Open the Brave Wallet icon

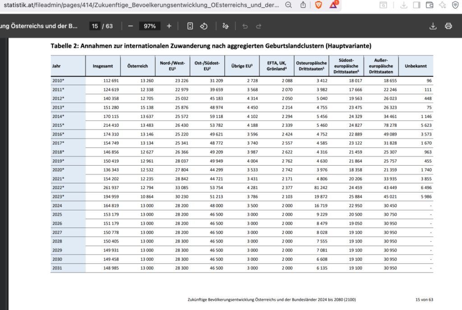coord(429,5)
